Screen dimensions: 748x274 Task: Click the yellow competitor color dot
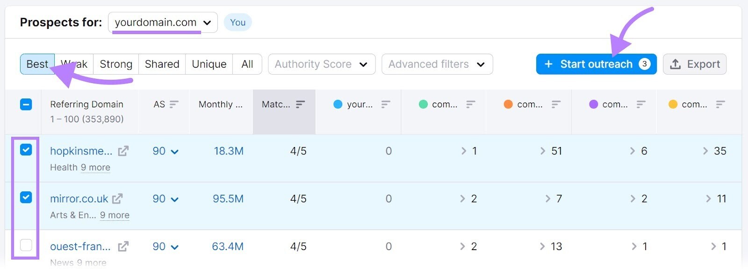673,105
